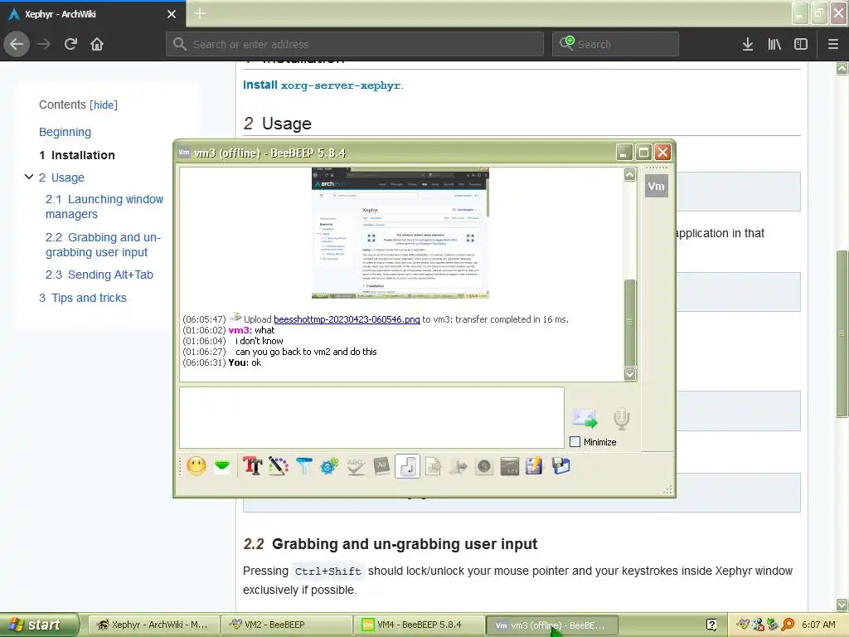Go to 1 Installation in contents
The image size is (849, 637).
click(x=77, y=155)
